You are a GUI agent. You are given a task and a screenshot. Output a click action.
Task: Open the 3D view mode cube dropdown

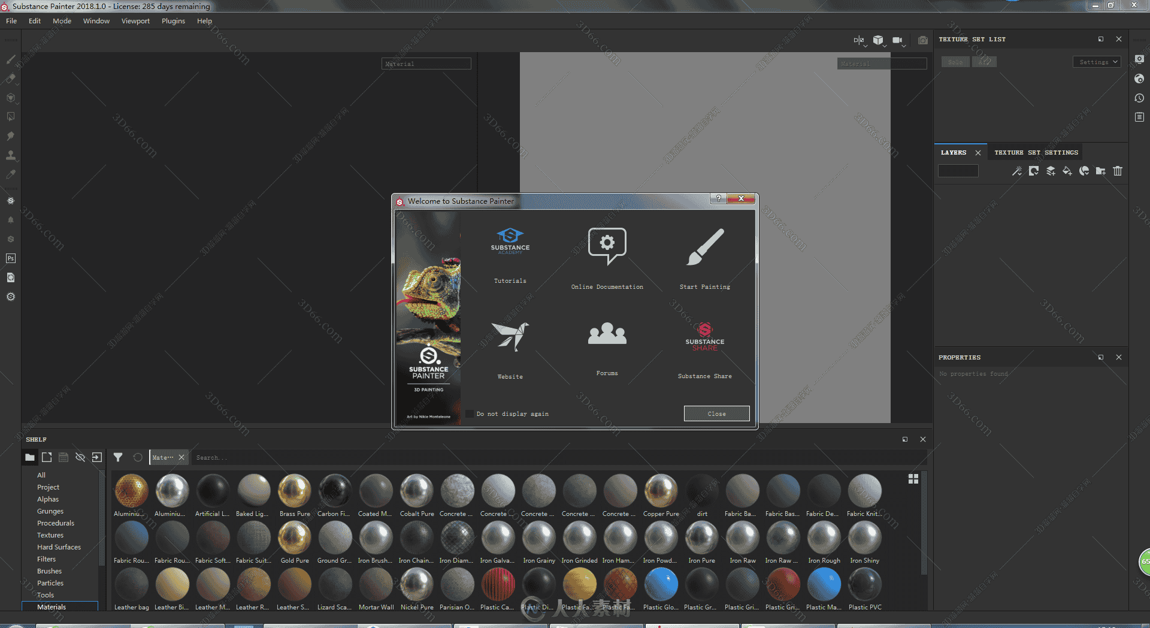pos(878,40)
